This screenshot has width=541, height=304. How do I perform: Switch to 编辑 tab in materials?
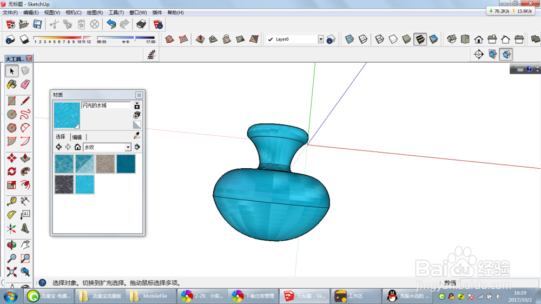pyautogui.click(x=77, y=137)
